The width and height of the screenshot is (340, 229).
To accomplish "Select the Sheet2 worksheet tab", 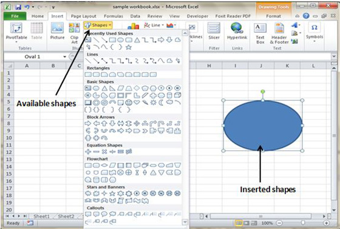I will point(66,216).
